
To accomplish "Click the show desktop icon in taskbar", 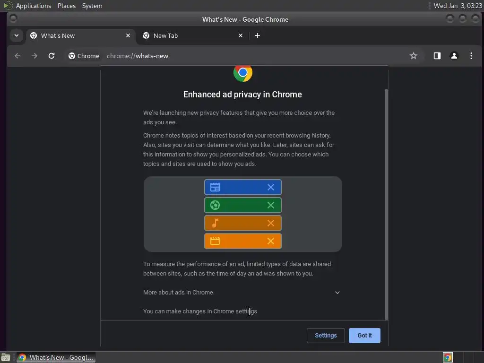I will click(x=6, y=357).
